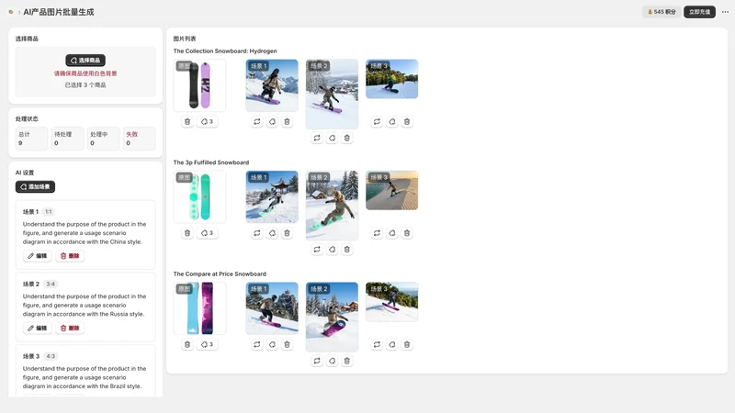Screen dimensions: 735x413
Task: Regenerate Hydrogen snowboard 场景 1 image
Action: point(257,122)
